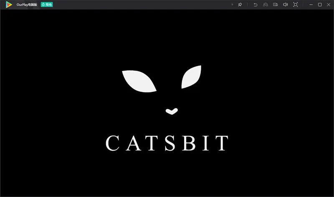The width and height of the screenshot is (334, 197).
Task: Click the screen recording icon
Action: [276, 5]
